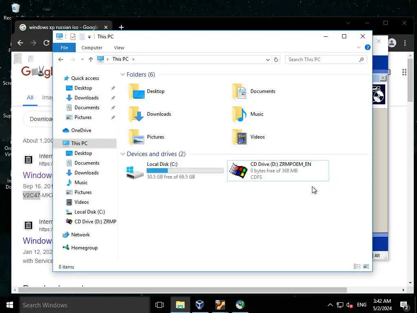417x313 pixels.
Task: Open Chrome's three-dot menu
Action: 405,43
